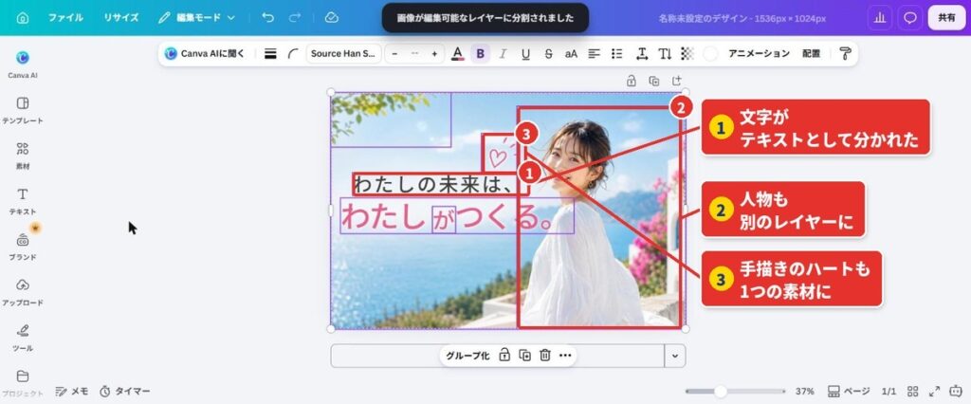Open the letter and line spacing option
Screen dimensions: 971x404
(642, 54)
